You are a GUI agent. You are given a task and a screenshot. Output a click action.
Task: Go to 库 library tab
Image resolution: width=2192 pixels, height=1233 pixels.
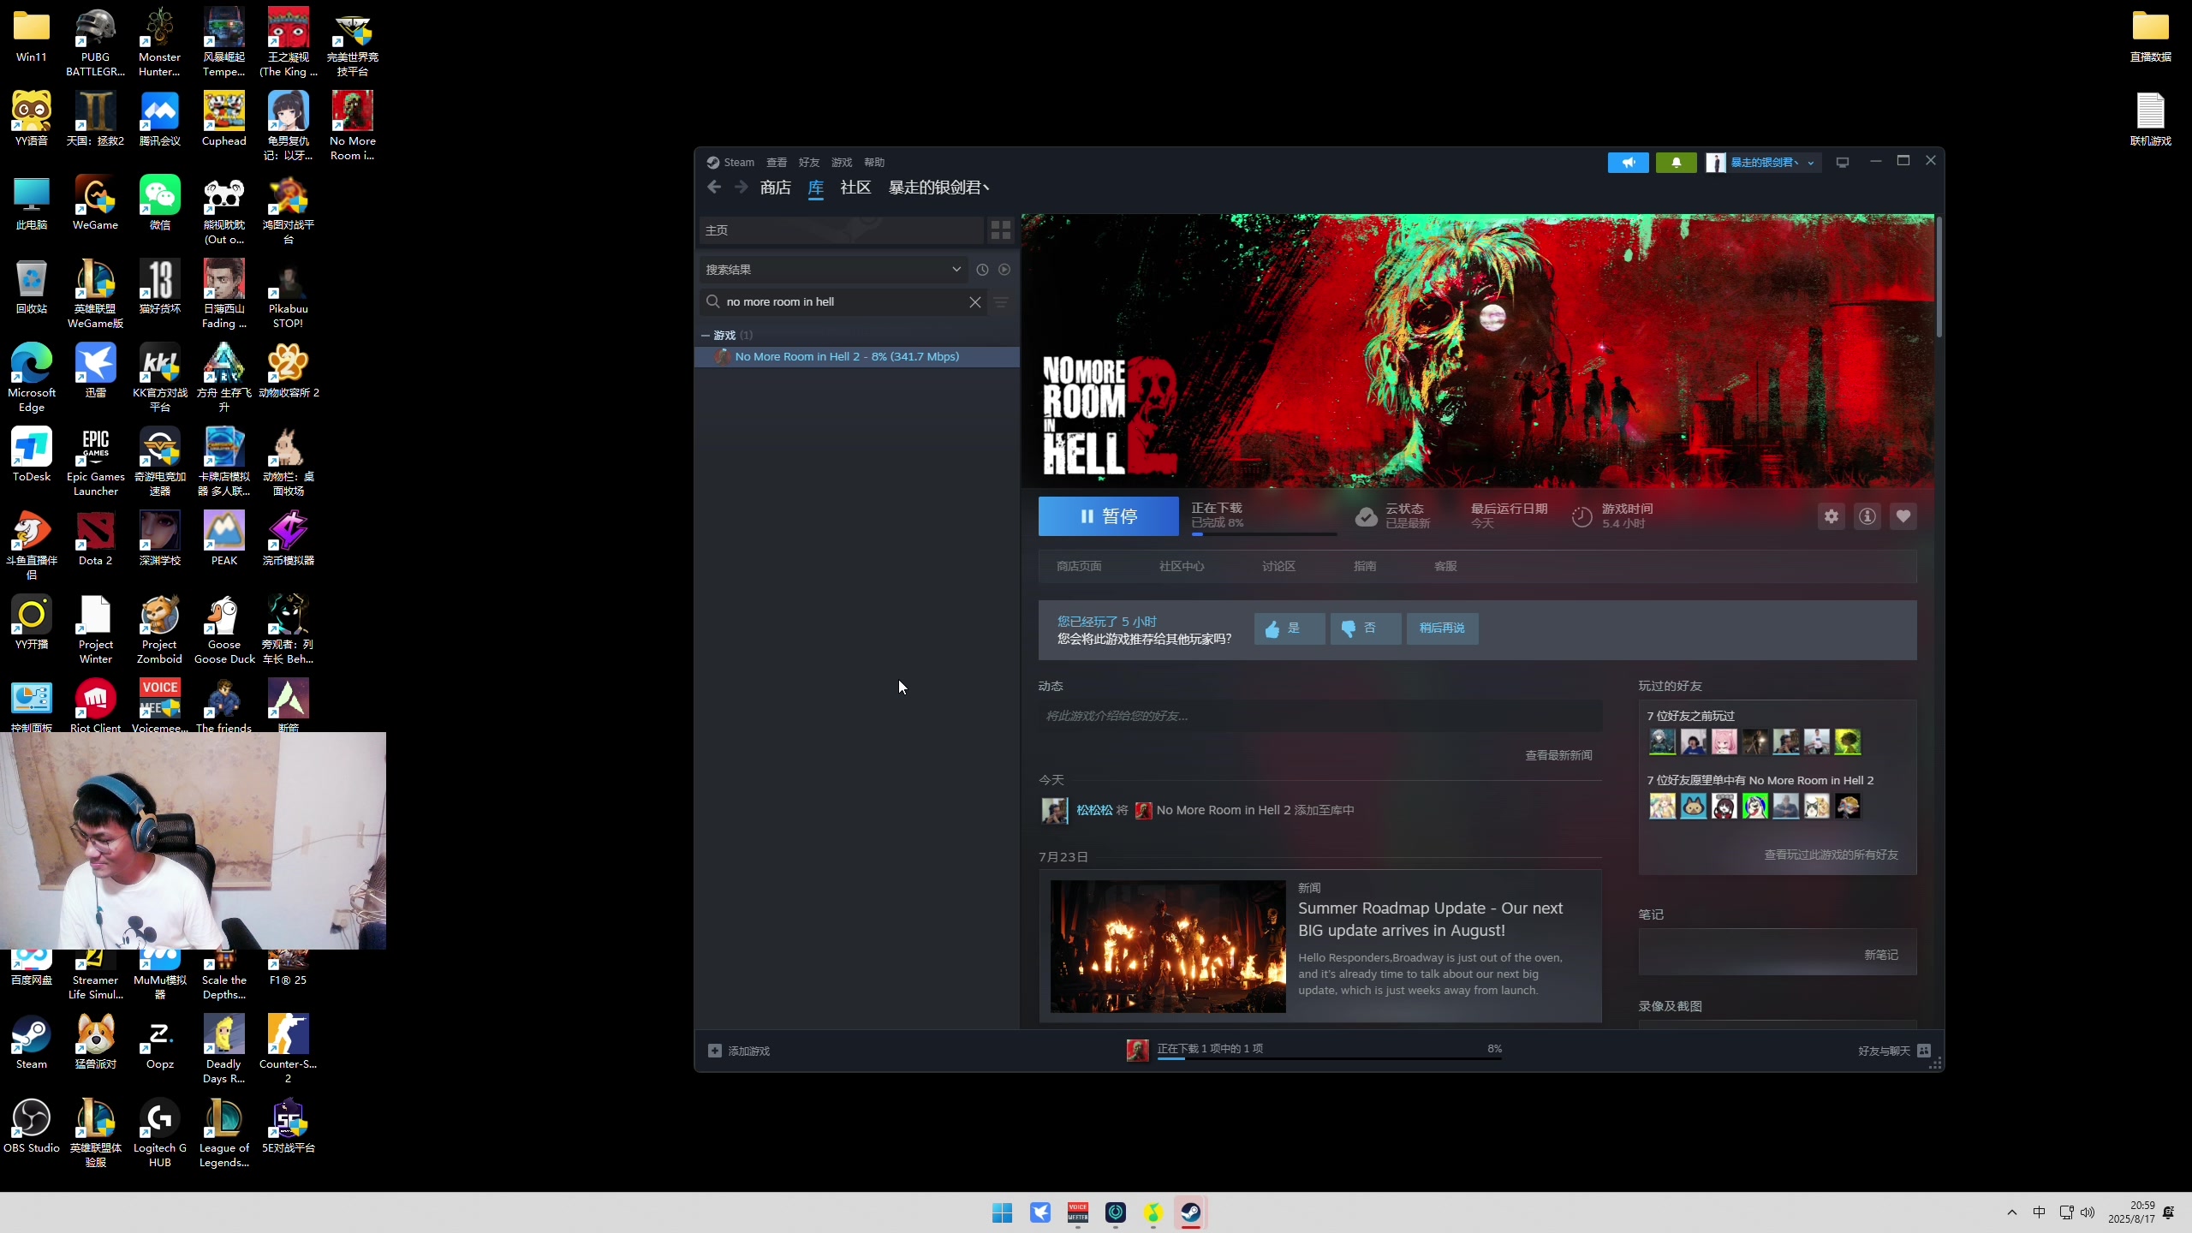coord(816,188)
